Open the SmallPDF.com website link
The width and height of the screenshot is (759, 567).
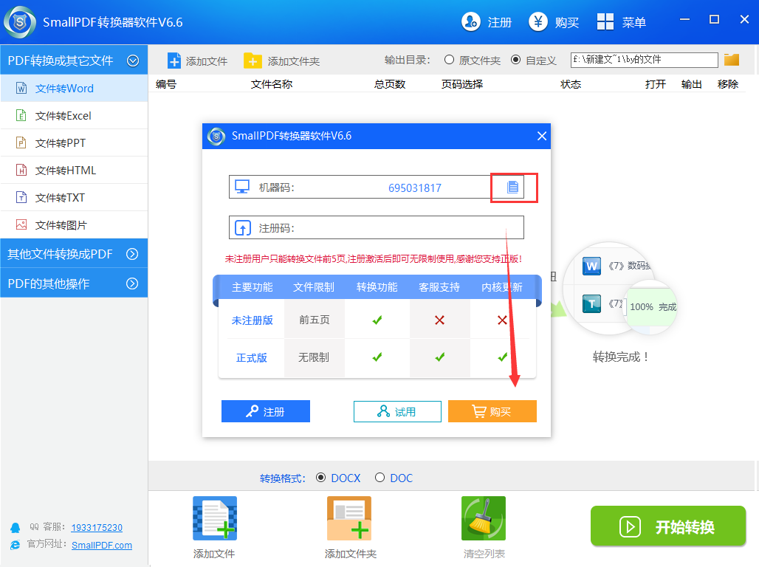[102, 545]
